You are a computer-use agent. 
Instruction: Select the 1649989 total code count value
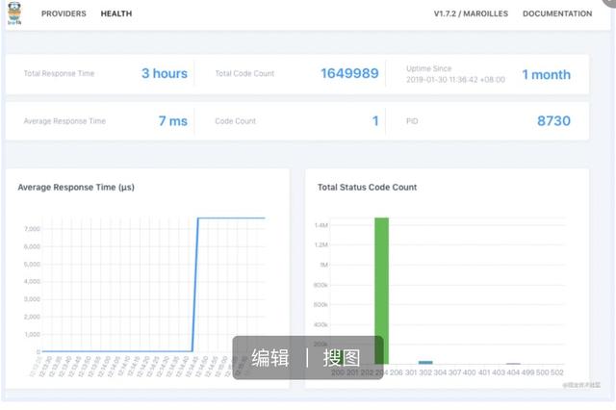(x=349, y=73)
